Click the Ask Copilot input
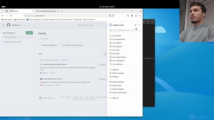214x120 pixels. point(73,39)
